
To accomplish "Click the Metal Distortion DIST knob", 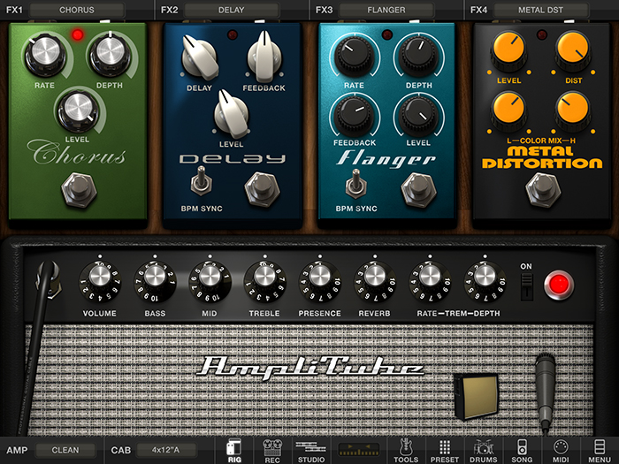I will (573, 50).
